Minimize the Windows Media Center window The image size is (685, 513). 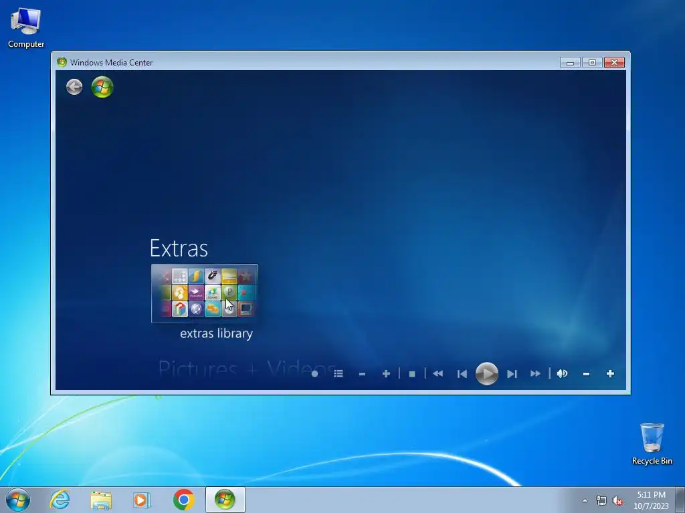coord(570,63)
